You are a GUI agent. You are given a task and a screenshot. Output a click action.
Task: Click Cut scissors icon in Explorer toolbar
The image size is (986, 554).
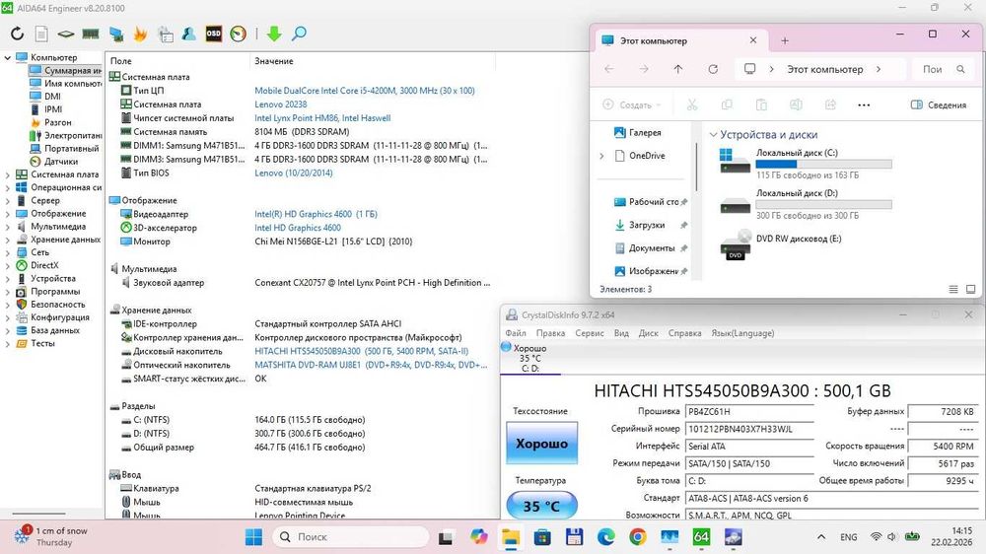click(x=692, y=105)
